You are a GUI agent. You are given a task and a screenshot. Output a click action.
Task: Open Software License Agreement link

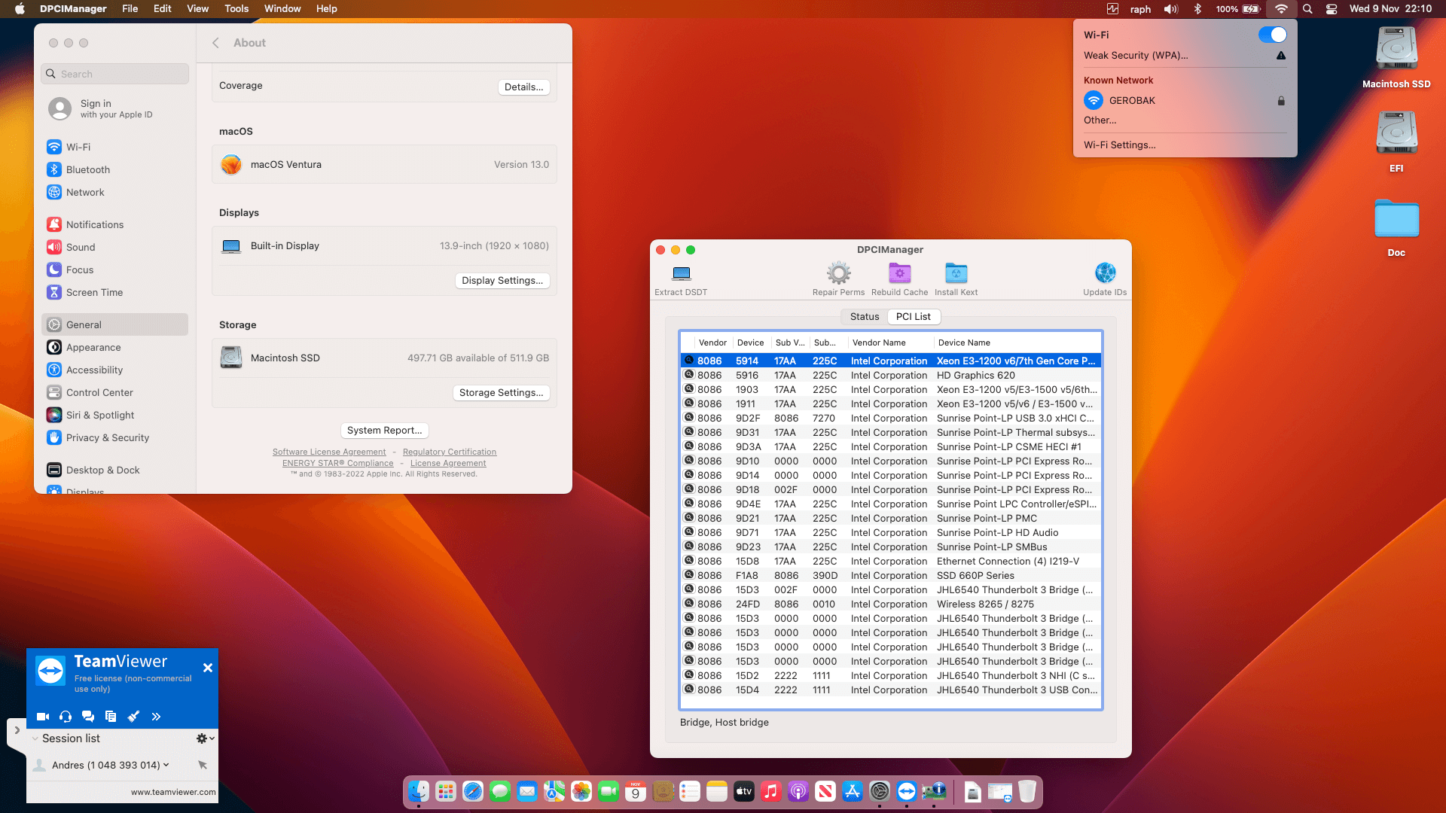click(329, 452)
